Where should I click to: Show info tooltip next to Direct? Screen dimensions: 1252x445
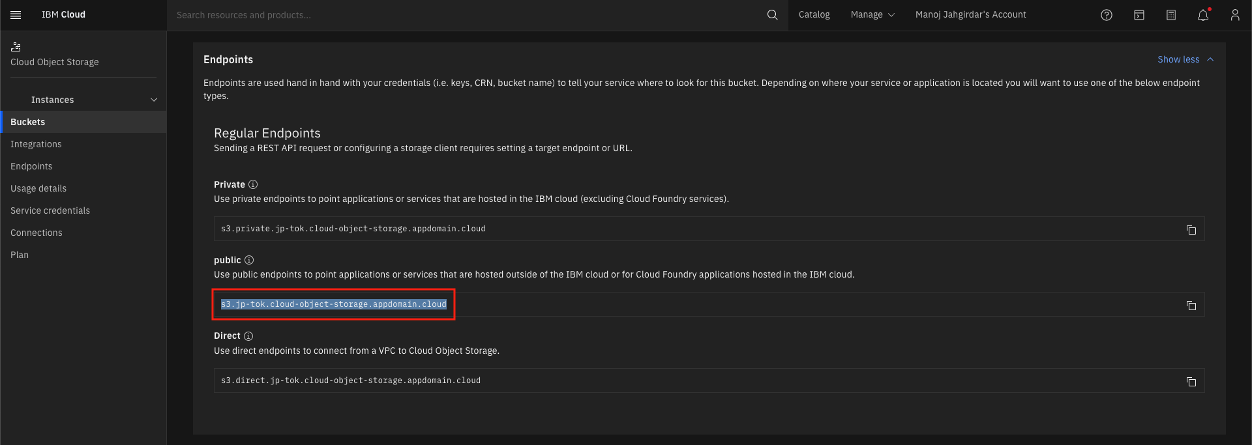coord(248,336)
